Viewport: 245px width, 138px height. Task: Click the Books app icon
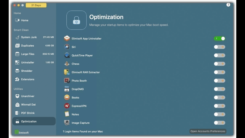tap(67, 97)
